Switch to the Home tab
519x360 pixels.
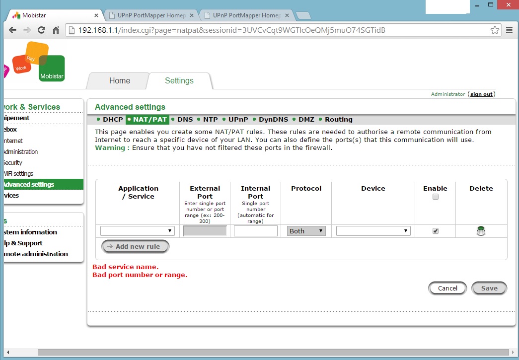[120, 81]
